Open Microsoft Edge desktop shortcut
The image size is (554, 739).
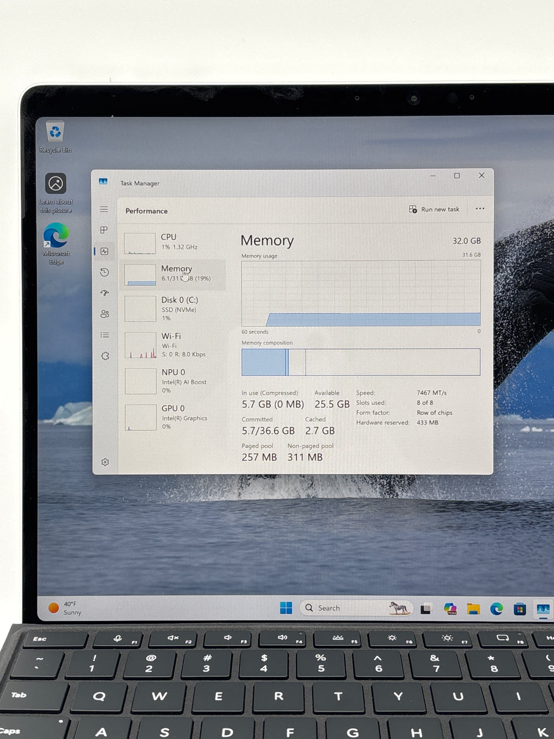click(x=56, y=244)
